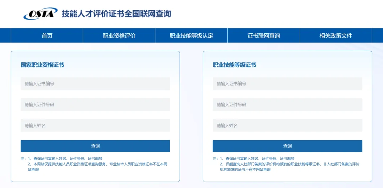
Task: Click name field in 职业技能等级证书 panel
Action: click(x=288, y=126)
